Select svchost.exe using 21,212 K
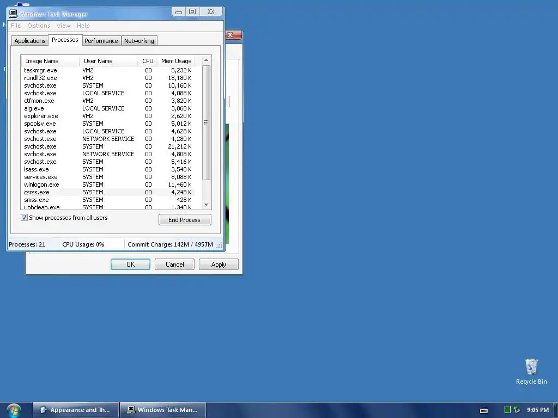Screen dimensions: 558x418 pos(108,146)
